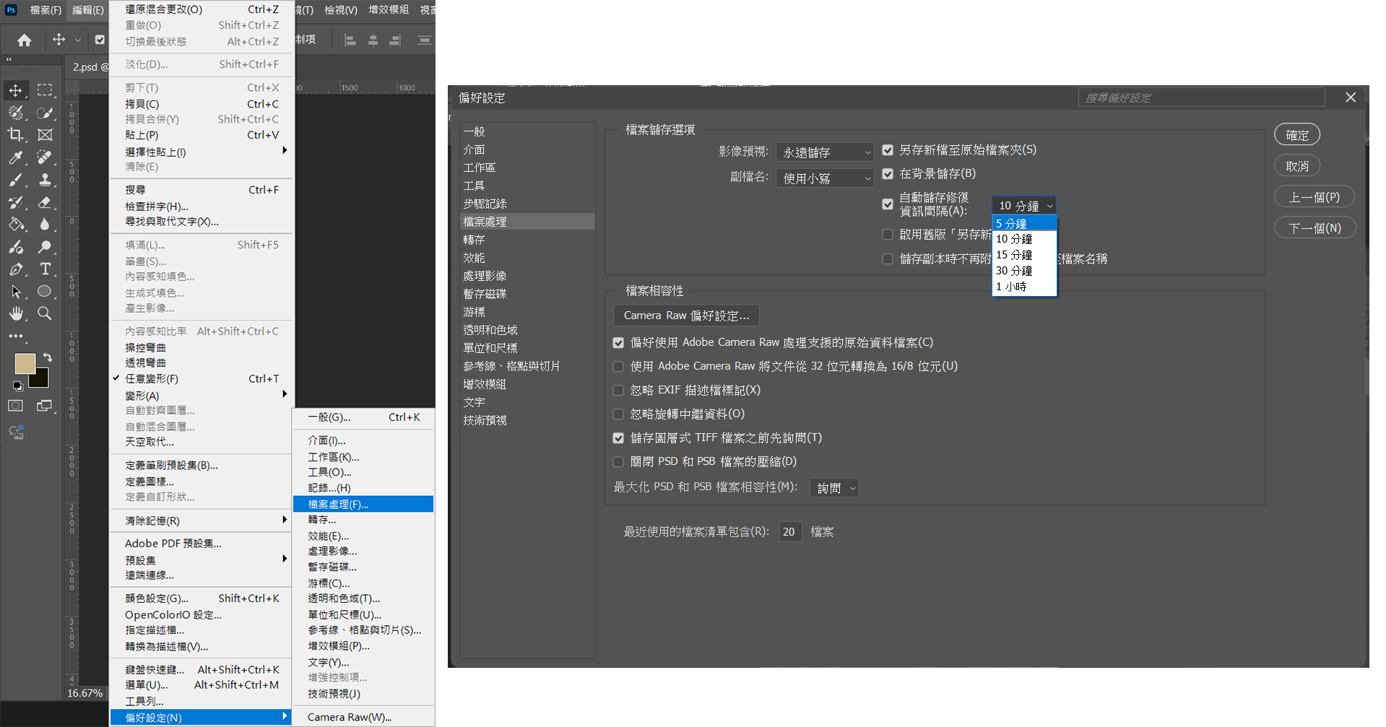Select the Ellipse shape tool
The image size is (1386, 727).
(45, 292)
